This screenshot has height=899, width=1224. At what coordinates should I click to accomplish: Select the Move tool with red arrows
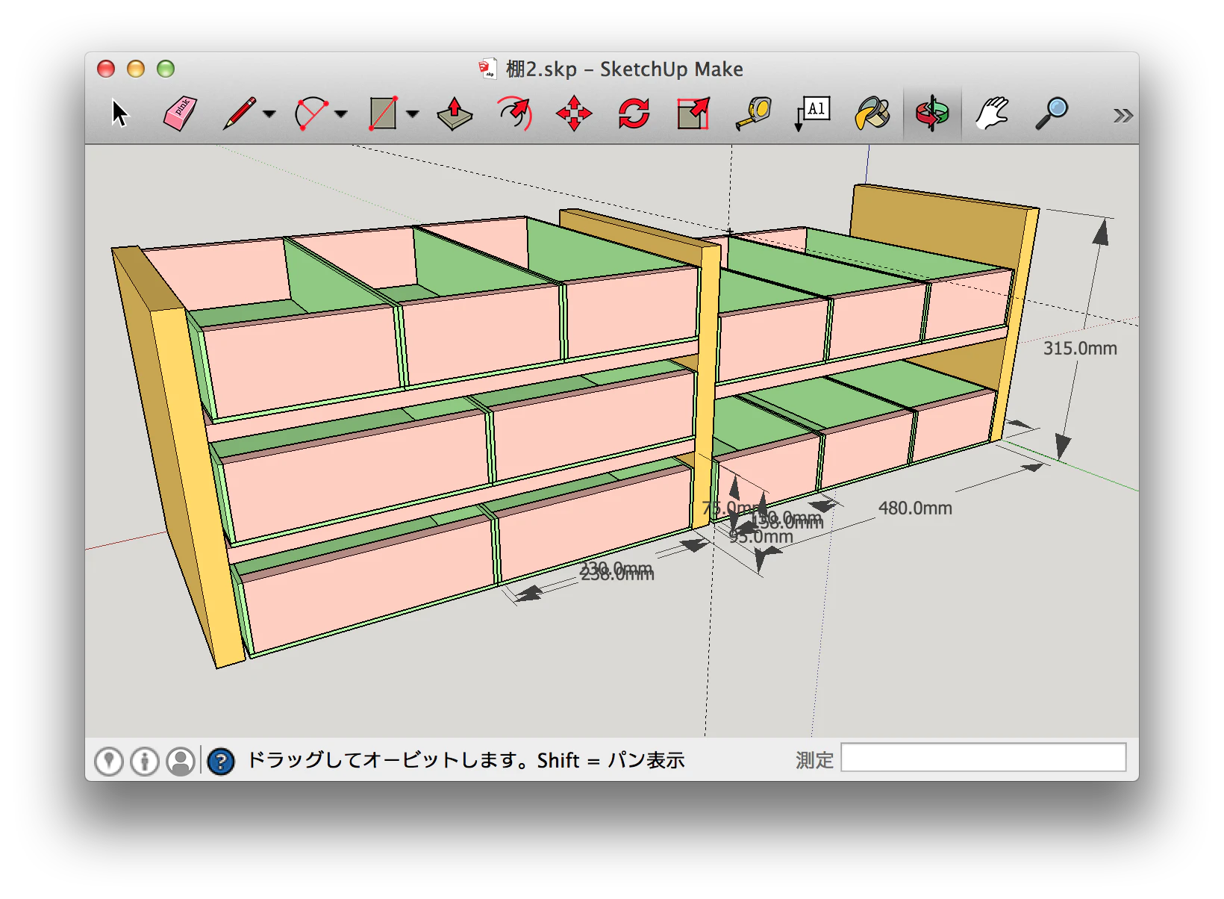tap(574, 113)
